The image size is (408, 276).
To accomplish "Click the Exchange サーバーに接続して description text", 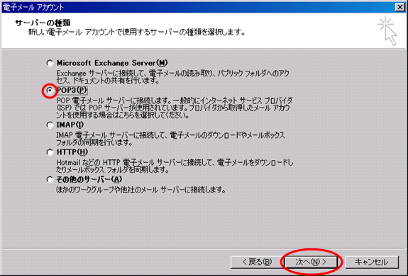I will pos(172,76).
